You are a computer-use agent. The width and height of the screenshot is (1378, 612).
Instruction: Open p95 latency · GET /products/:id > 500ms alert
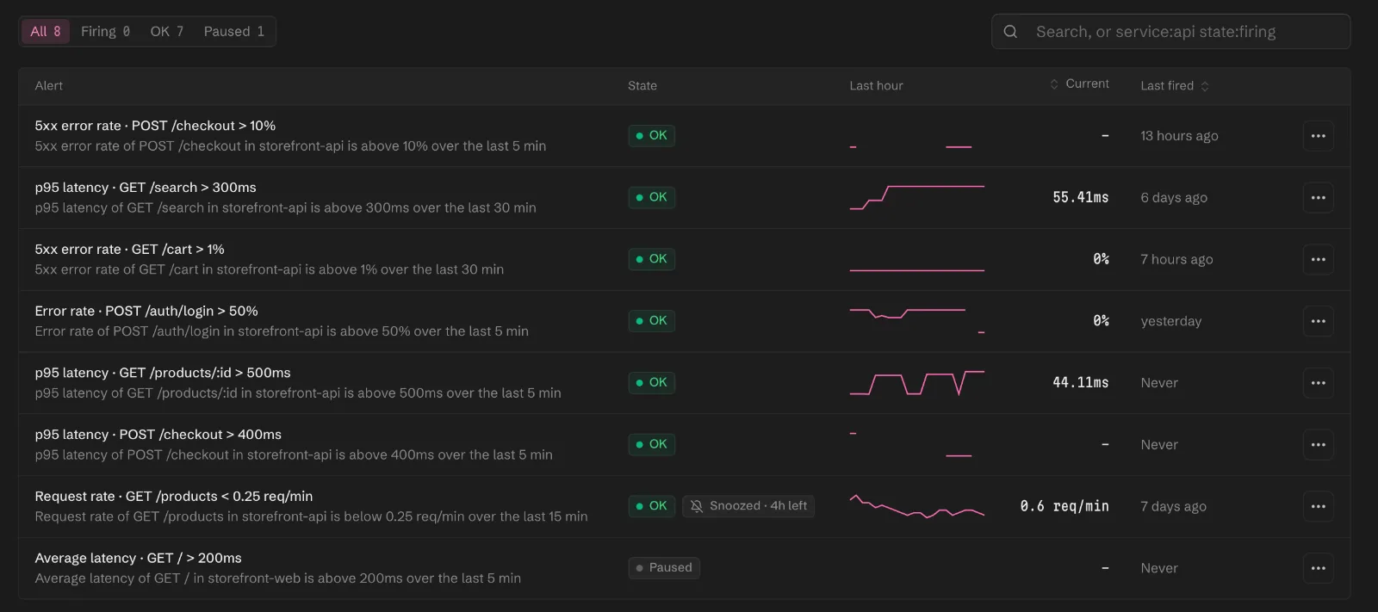pyautogui.click(x=163, y=373)
